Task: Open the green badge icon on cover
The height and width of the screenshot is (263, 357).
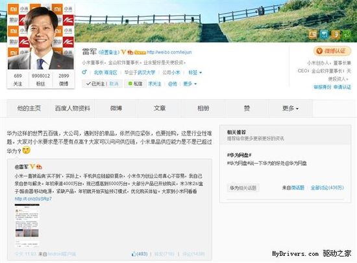Action: click(x=347, y=34)
